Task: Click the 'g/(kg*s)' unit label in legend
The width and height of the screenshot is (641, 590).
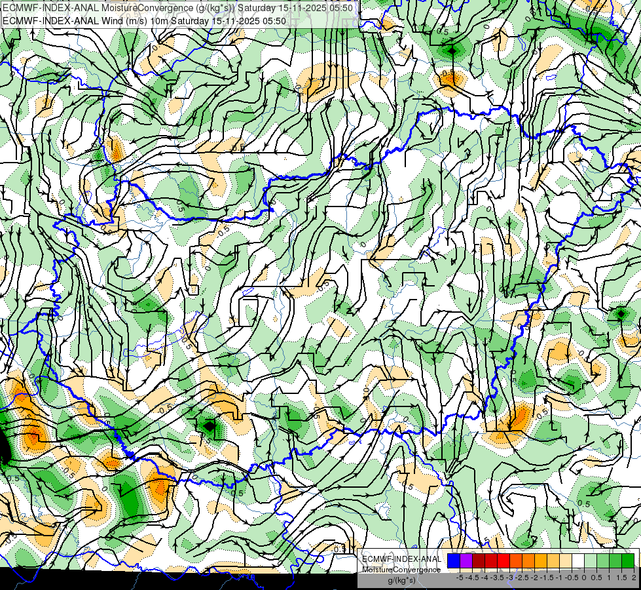Action: click(x=401, y=580)
